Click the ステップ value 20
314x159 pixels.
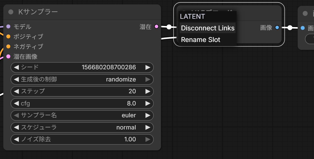coord(132,91)
